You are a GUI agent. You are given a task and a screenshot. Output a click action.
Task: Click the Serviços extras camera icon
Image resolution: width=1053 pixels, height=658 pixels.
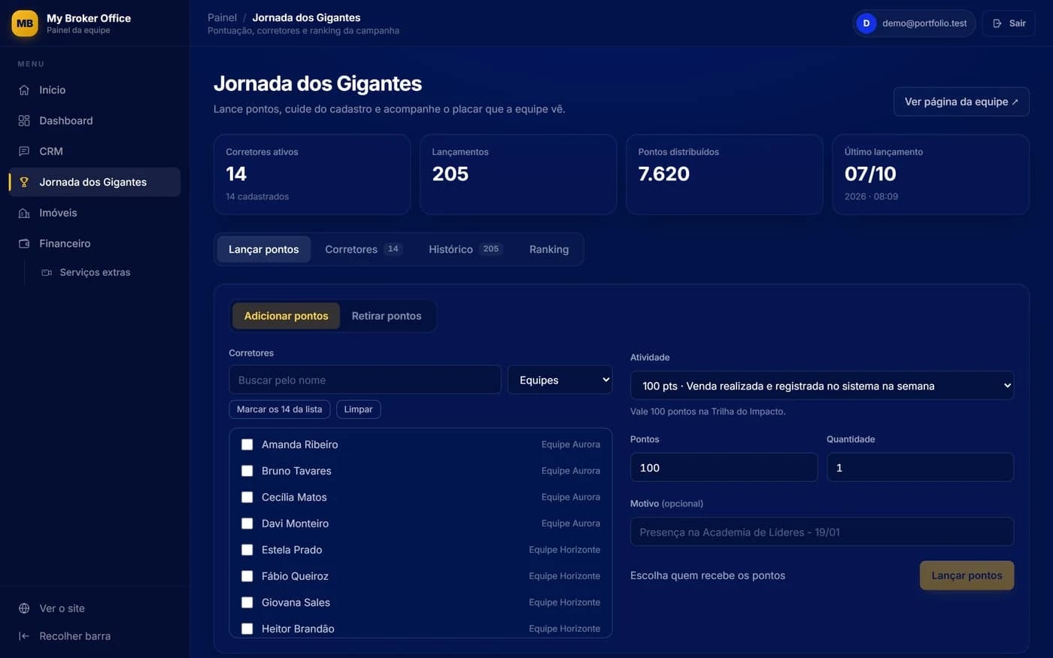(47, 273)
